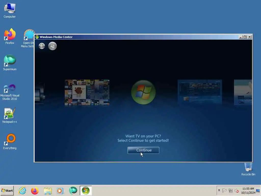The width and height of the screenshot is (261, 196).
Task: Open the TV guide preview thumbnail
Action: coord(200,92)
